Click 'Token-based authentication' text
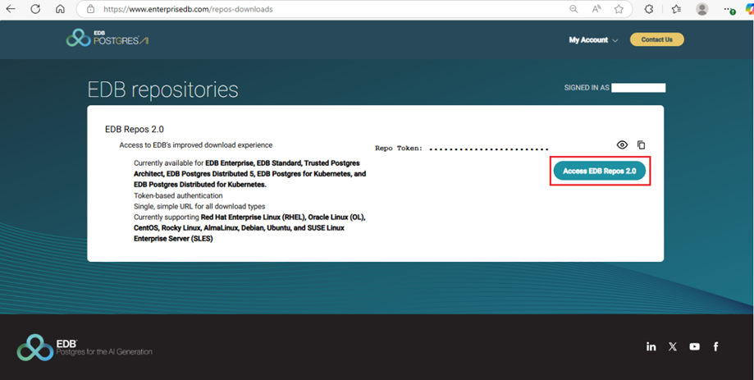 [178, 196]
